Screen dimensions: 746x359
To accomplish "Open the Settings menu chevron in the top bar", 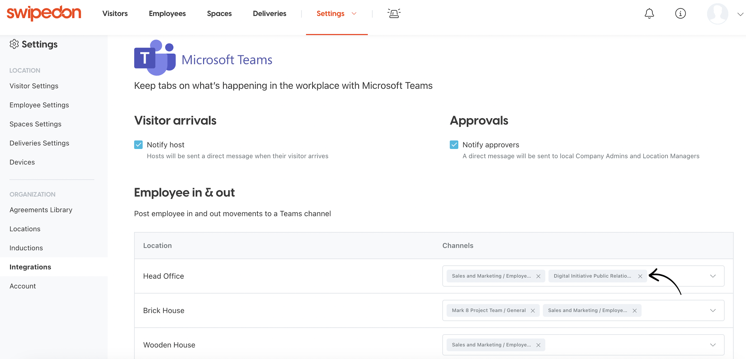I will click(354, 14).
